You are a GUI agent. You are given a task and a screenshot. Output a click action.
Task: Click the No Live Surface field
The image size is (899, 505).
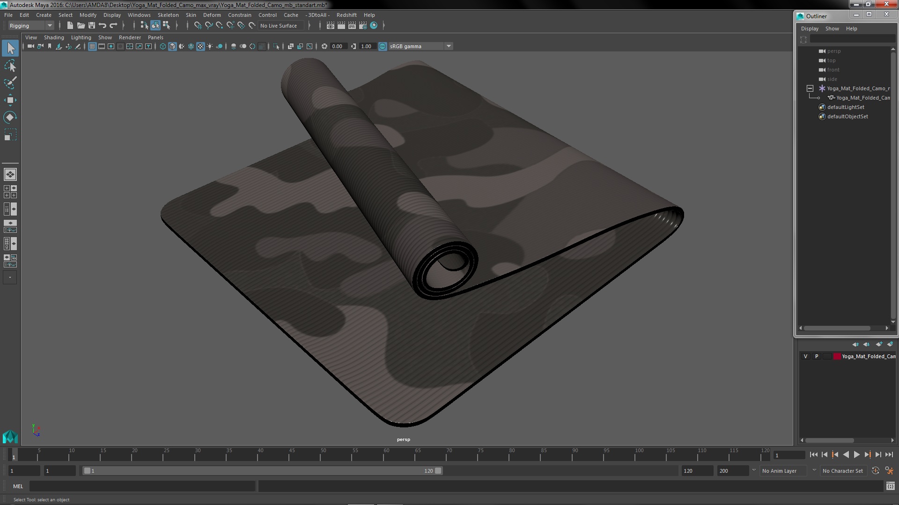pyautogui.click(x=281, y=26)
